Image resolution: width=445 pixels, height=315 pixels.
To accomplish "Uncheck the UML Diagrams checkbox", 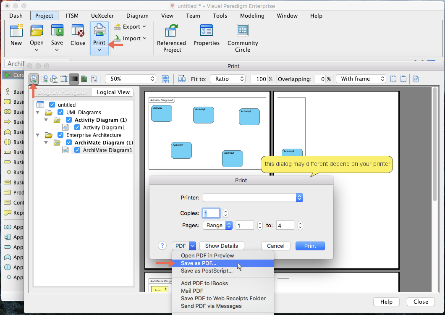I will (60, 112).
